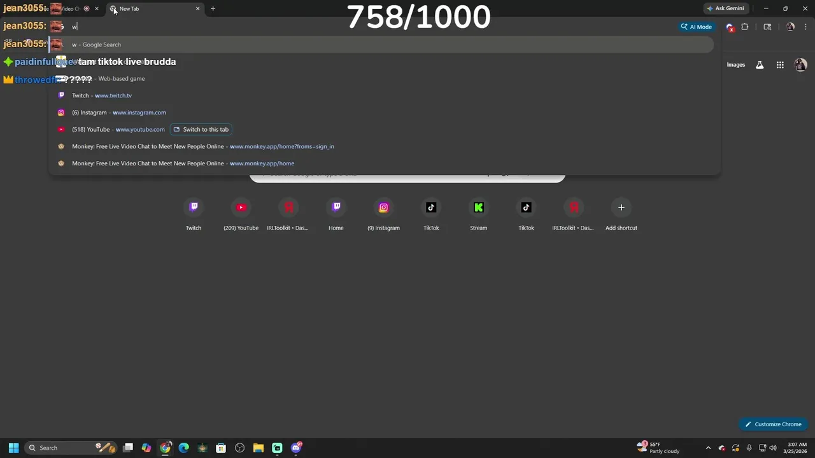Click the Customize Chrome button
815x458 pixels.
tap(774, 424)
